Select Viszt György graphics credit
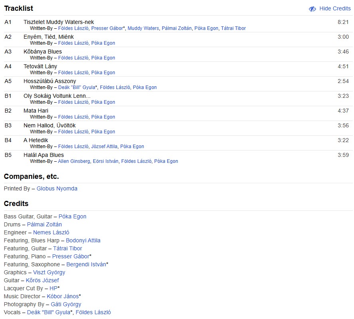 click(x=49, y=272)
